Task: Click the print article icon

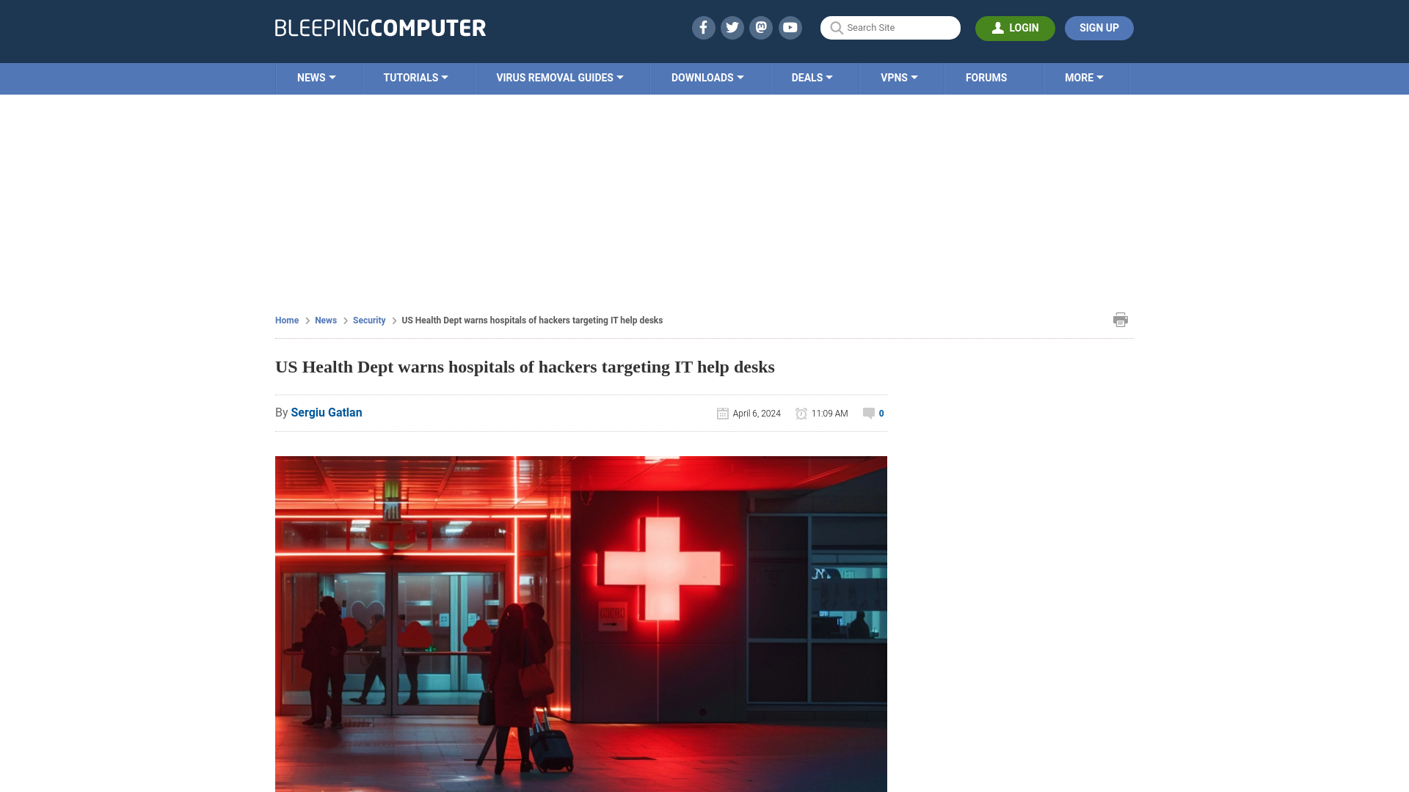Action: tap(1120, 319)
